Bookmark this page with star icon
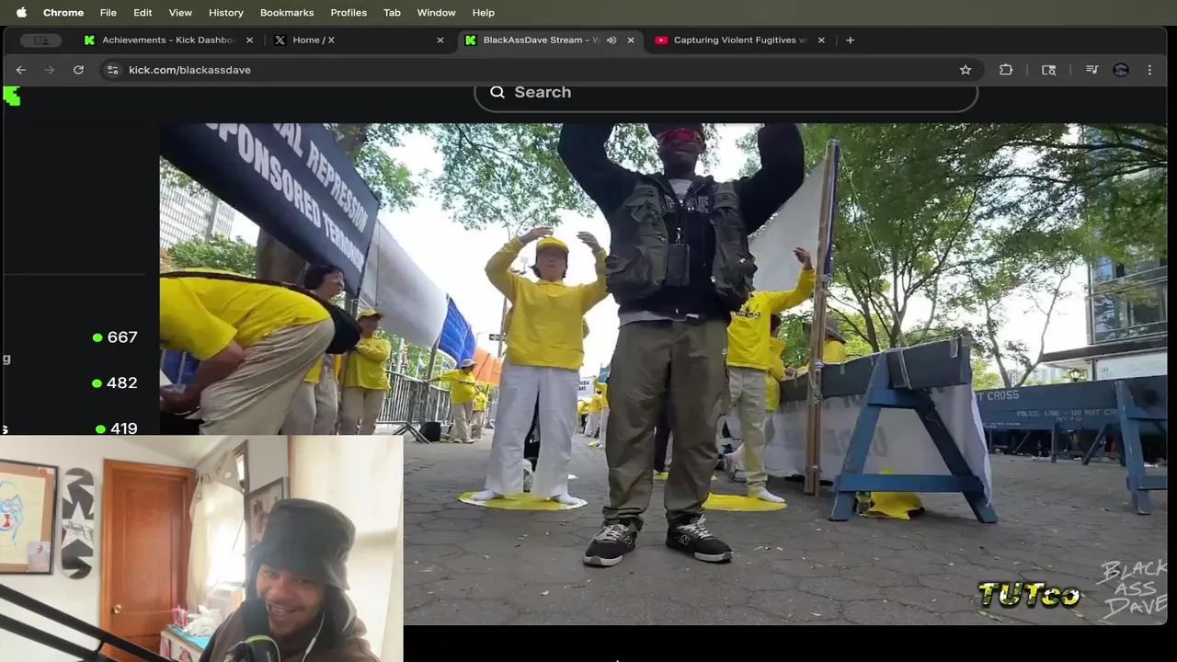Viewport: 1177px width, 662px height. 966,70
